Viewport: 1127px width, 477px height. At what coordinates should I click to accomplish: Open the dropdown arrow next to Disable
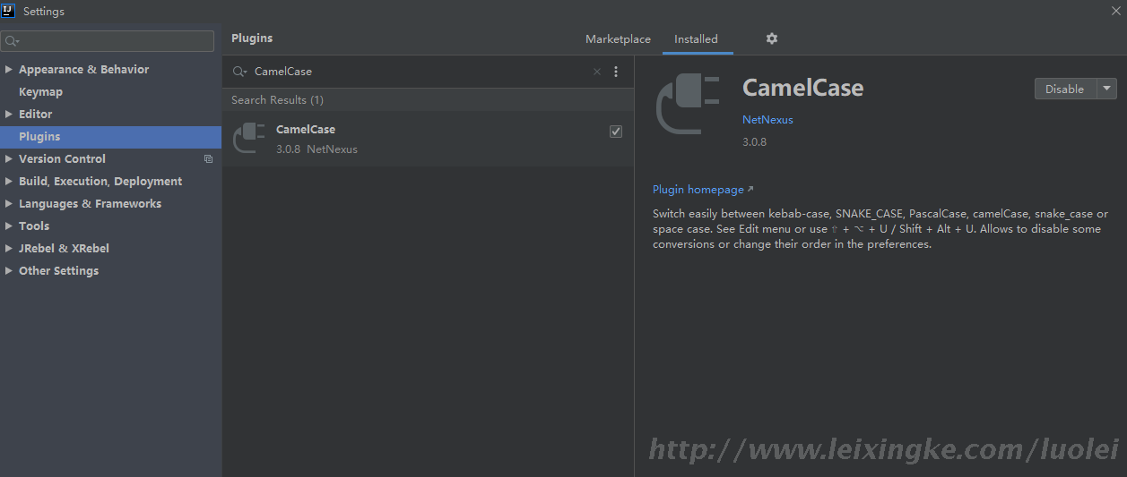1108,89
